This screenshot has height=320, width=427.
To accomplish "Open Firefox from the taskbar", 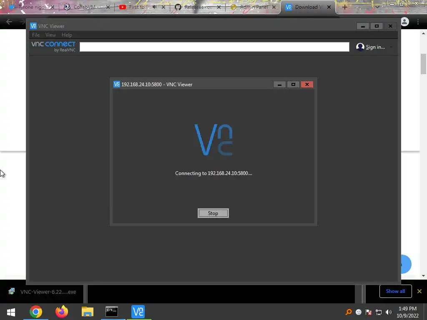I will point(62,312).
